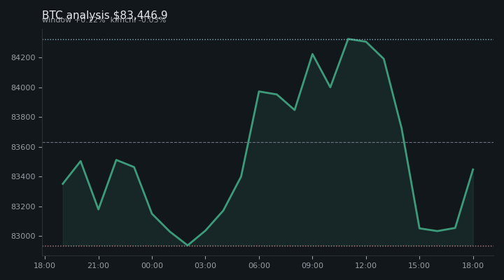This screenshot has height=280, width=504.
Task: Click the 'BTC analysis $83,446.9' title
Action: [x=105, y=15]
